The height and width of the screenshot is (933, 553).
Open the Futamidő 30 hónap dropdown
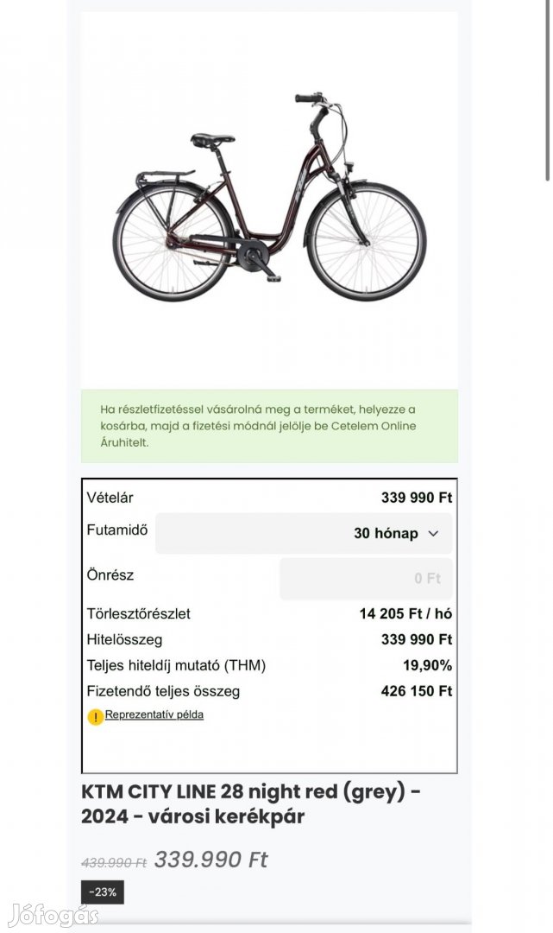point(304,533)
